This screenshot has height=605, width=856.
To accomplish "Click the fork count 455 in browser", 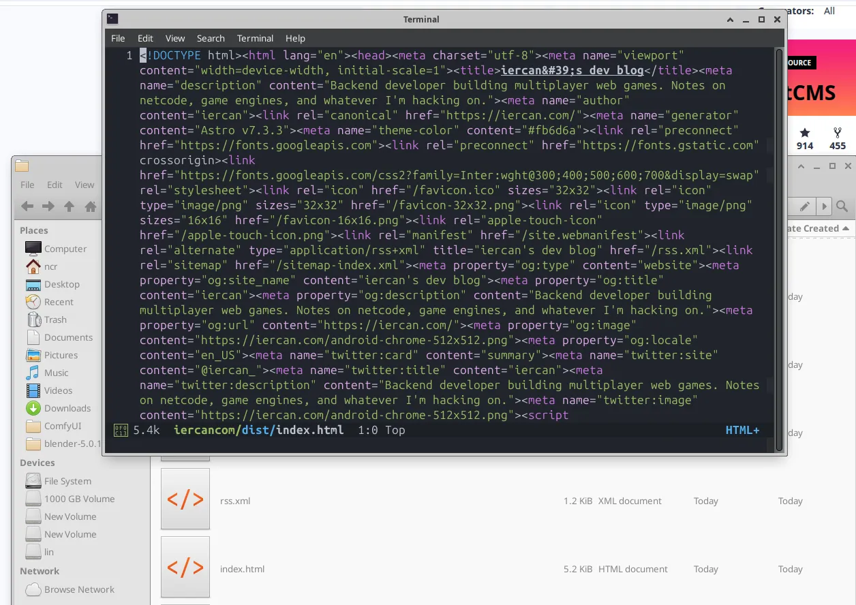I will tap(838, 145).
